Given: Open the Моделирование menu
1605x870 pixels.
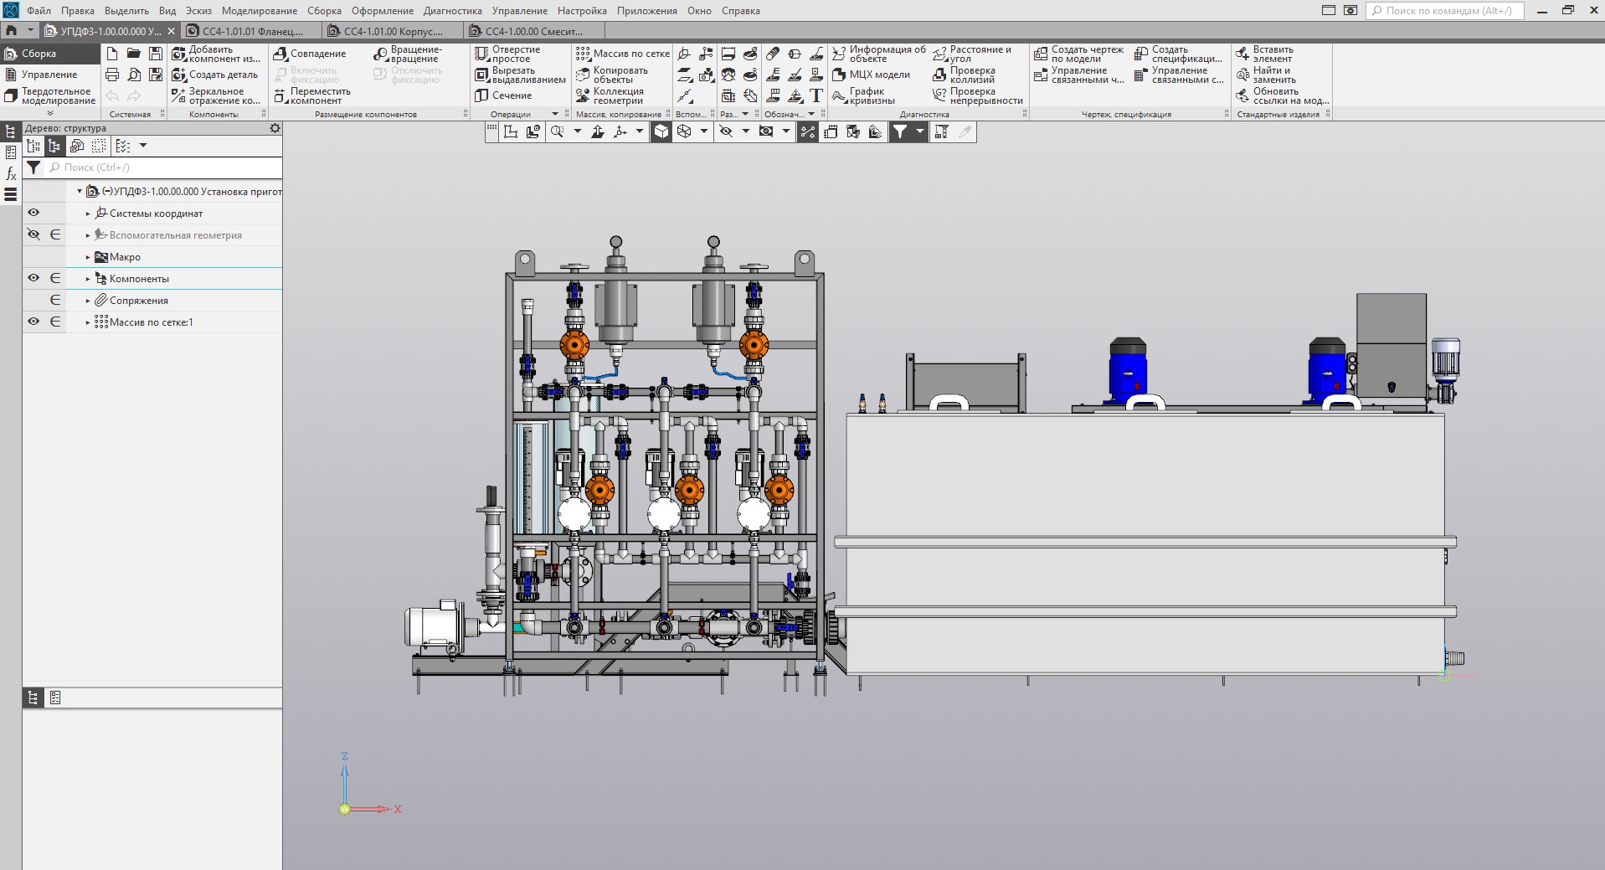Looking at the screenshot, I should [259, 11].
